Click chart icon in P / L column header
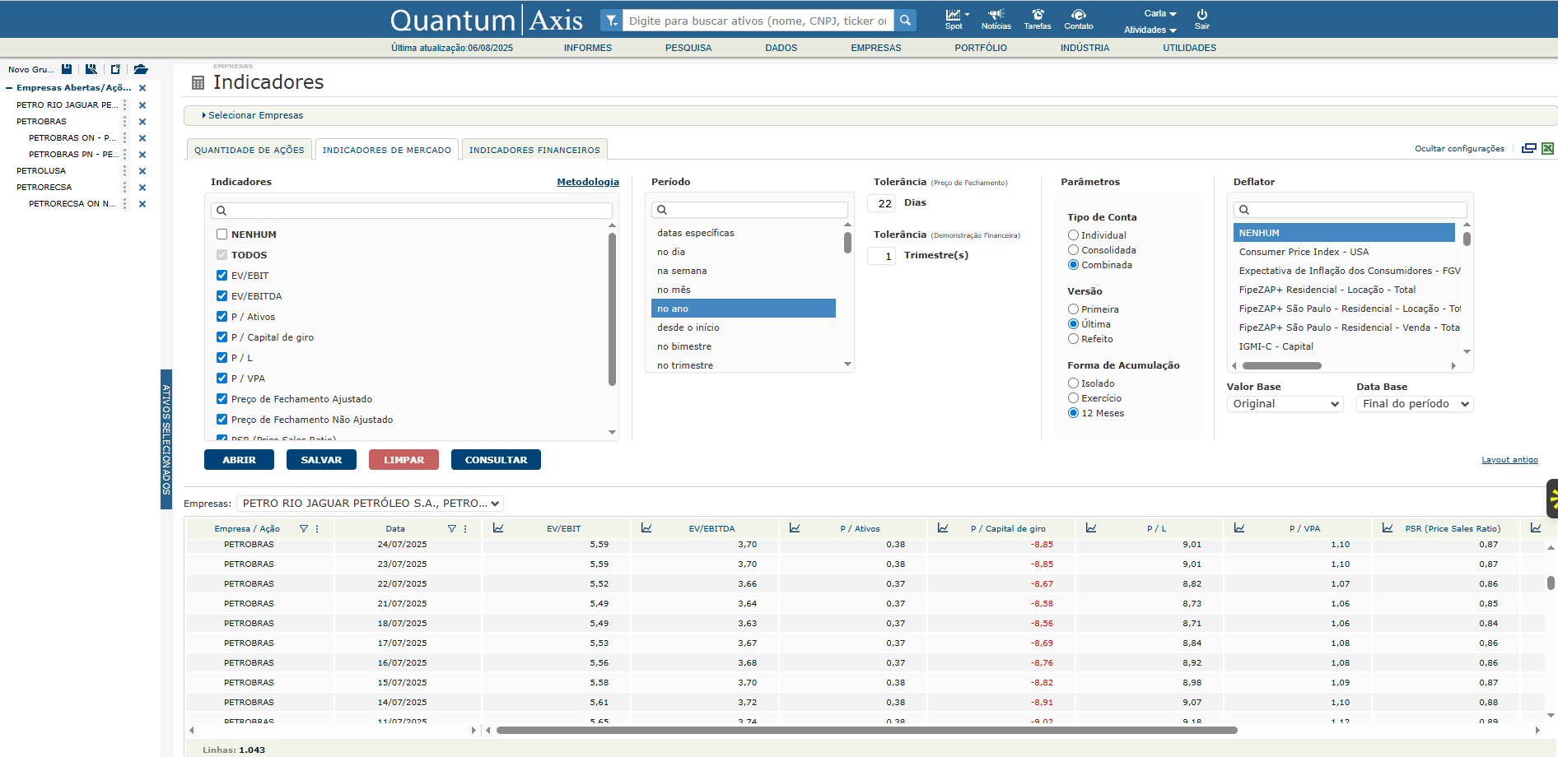 [x=1091, y=527]
